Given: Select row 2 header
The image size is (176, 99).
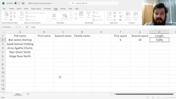Looking at the screenshot, I should [3, 40].
